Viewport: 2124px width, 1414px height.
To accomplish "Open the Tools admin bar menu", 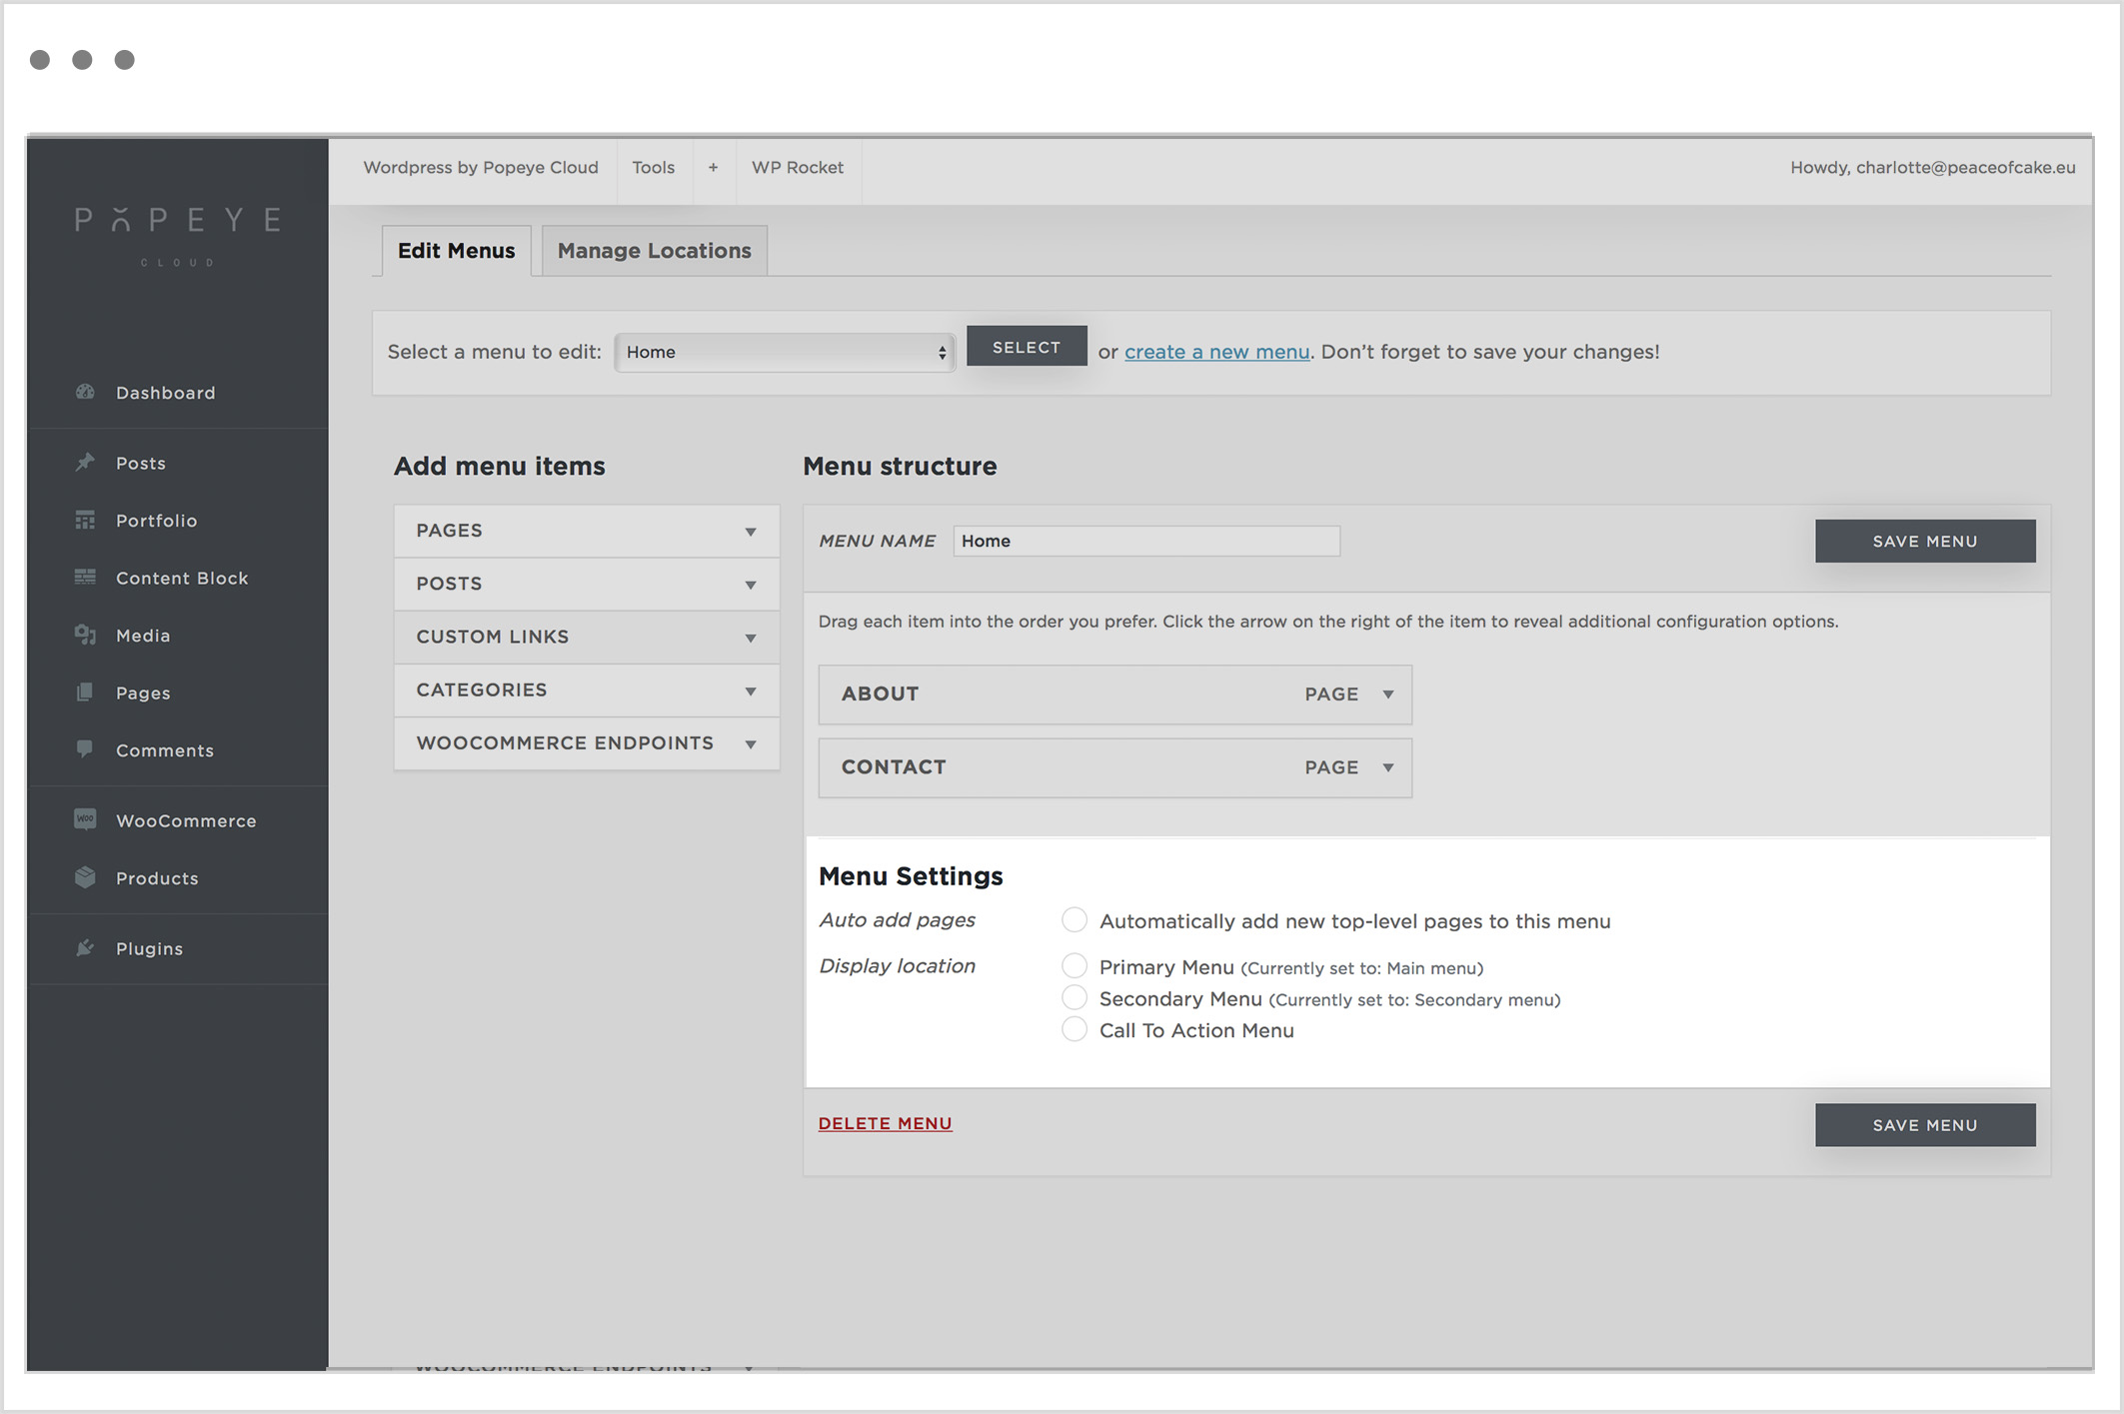I will click(x=654, y=168).
